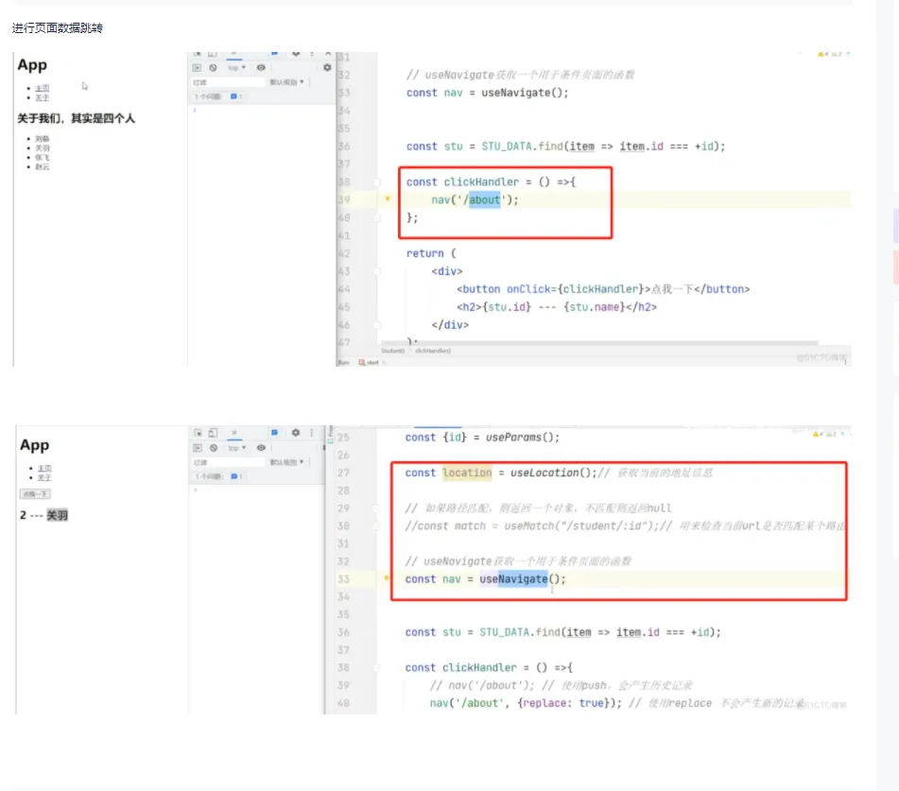Click the 关于我们，其实是四个人 heading

point(76,118)
